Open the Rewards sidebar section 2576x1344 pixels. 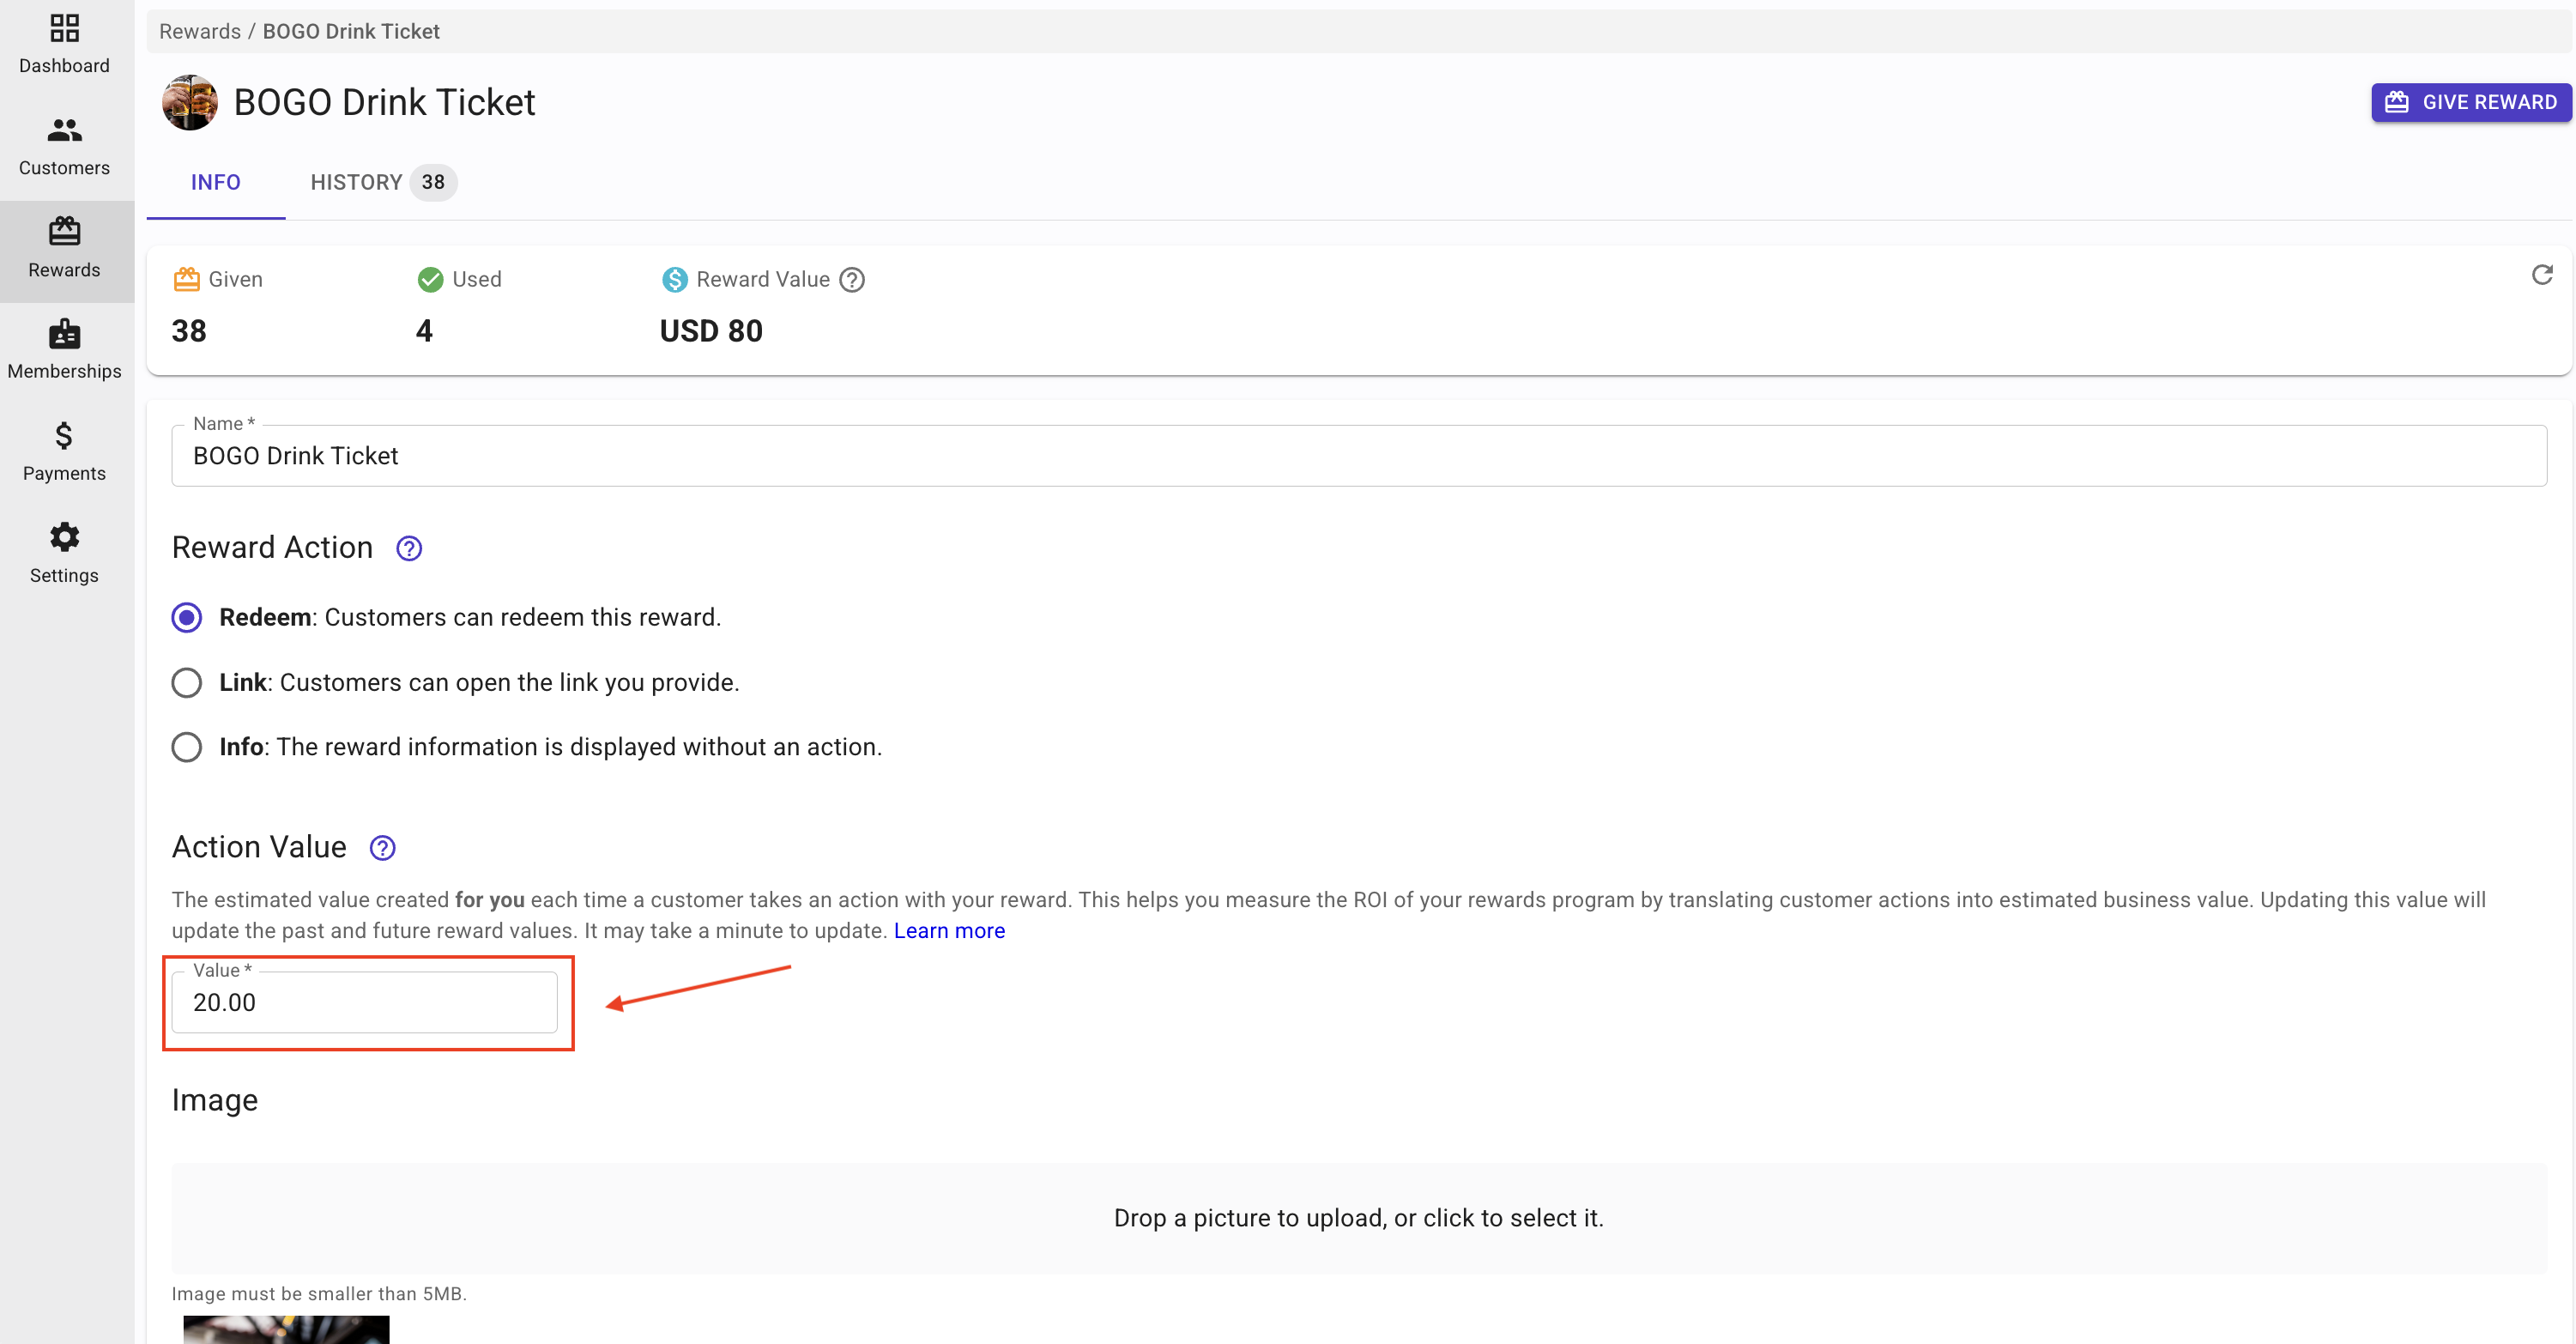click(64, 248)
